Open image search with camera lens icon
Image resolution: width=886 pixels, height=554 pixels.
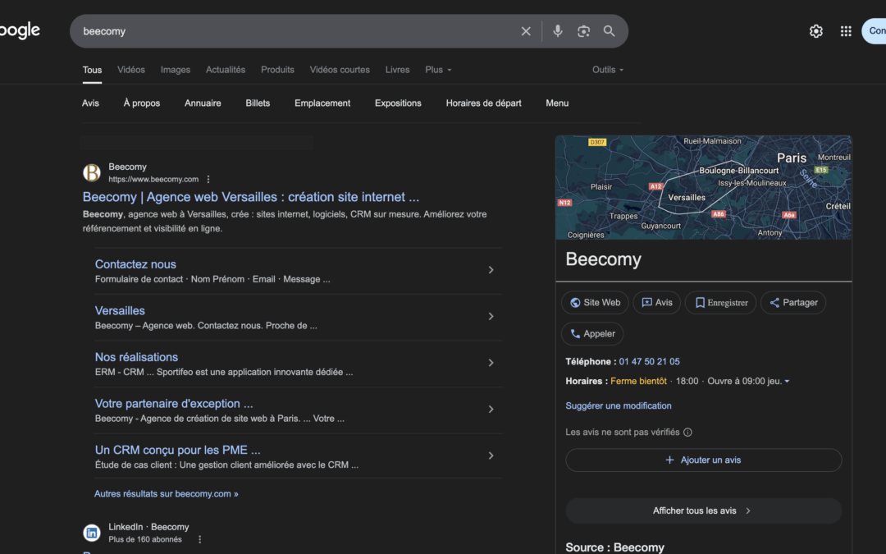tap(583, 31)
